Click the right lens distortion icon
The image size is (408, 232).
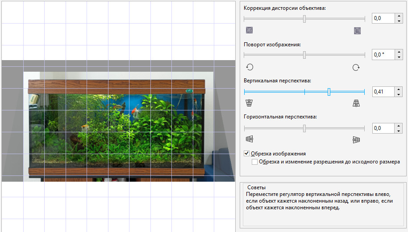[357, 30]
